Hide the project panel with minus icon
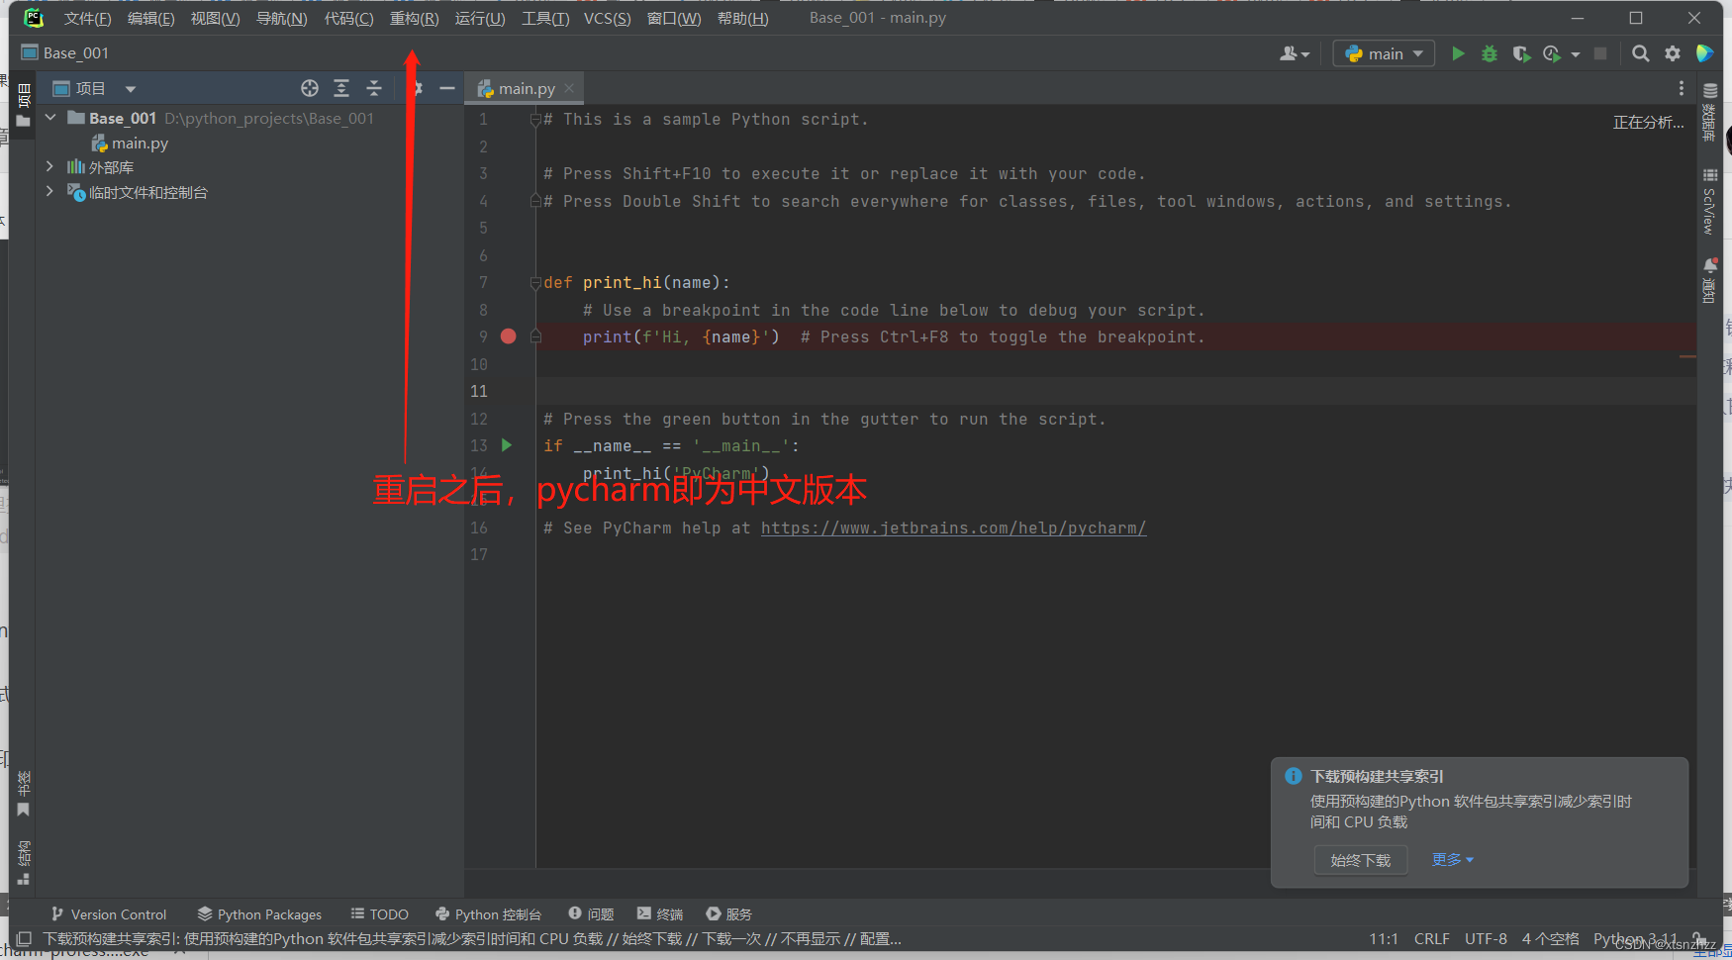1732x960 pixels. click(447, 88)
